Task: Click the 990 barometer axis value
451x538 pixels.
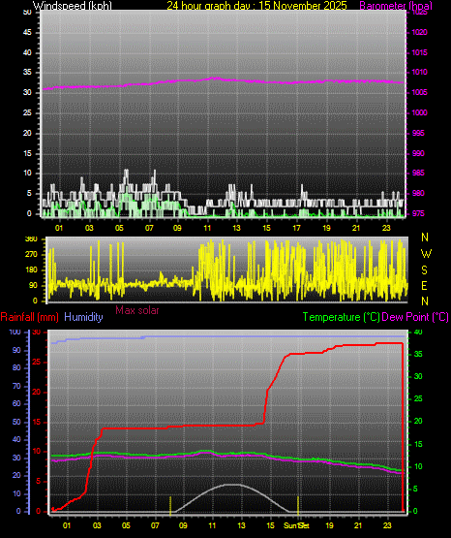Action: 418,153
